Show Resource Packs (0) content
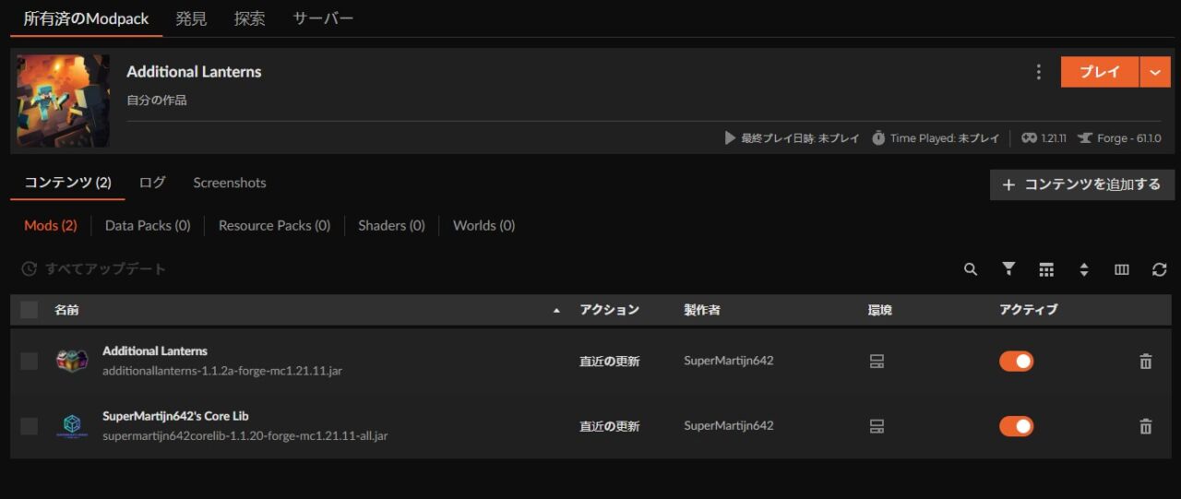This screenshot has height=499, width=1181. click(274, 225)
